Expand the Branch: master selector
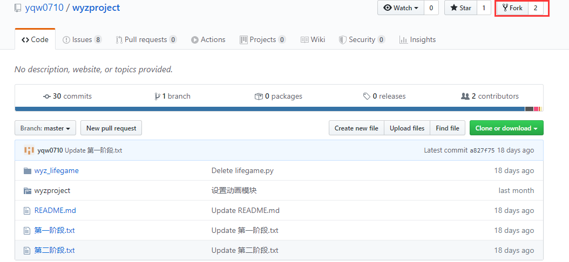 (45, 128)
